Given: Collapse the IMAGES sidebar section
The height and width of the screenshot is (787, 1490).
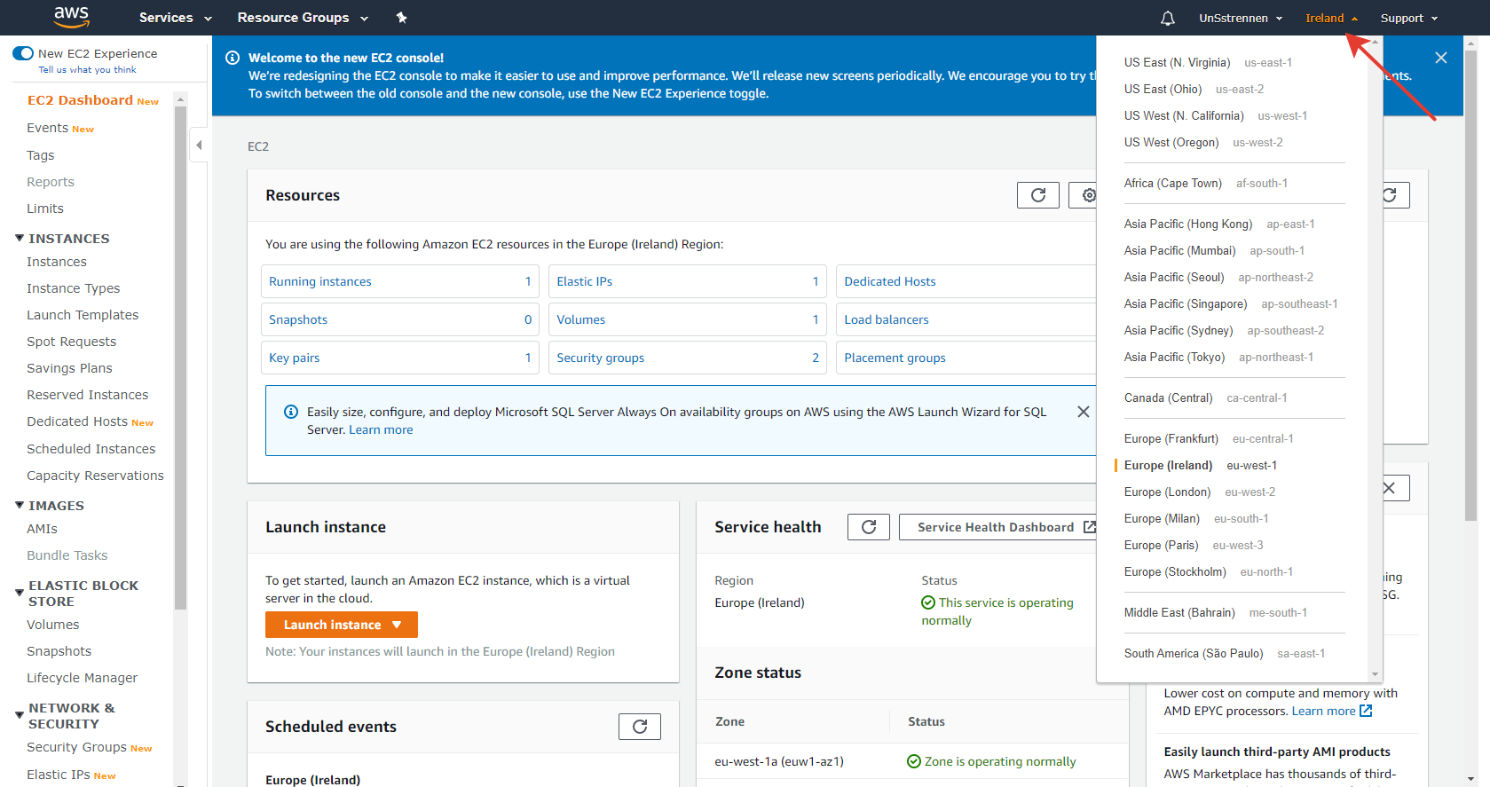Looking at the screenshot, I should [x=20, y=506].
